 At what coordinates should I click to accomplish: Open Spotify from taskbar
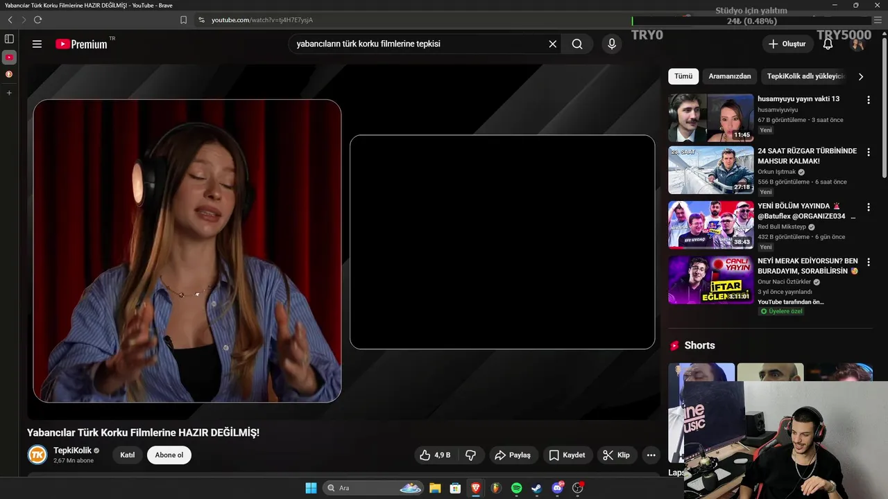[x=516, y=488]
